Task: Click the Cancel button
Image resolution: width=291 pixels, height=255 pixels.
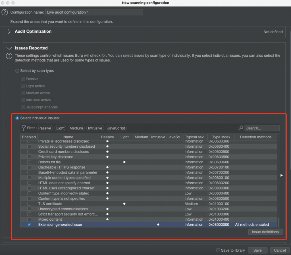Action: pos(280,250)
